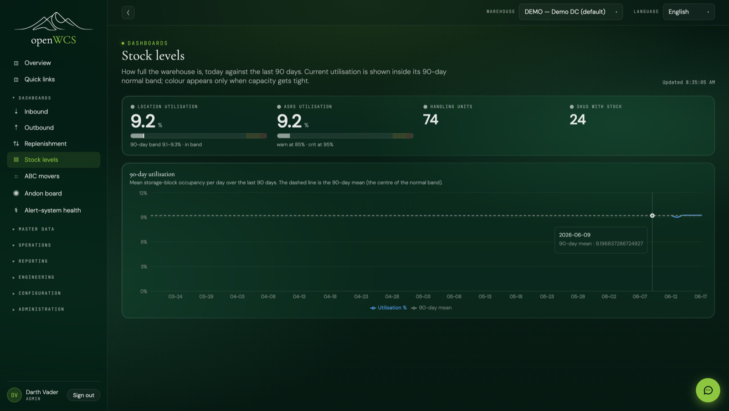Viewport: 729px width, 411px height.
Task: Click the Location Utilisation progress bar
Action: [199, 136]
